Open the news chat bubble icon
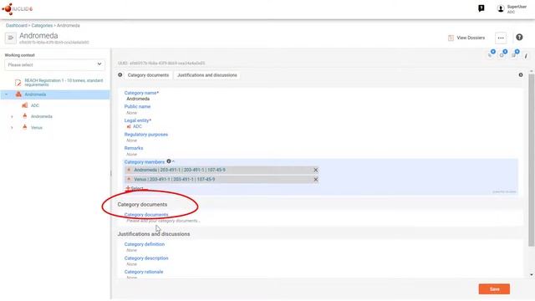 coord(481,8)
